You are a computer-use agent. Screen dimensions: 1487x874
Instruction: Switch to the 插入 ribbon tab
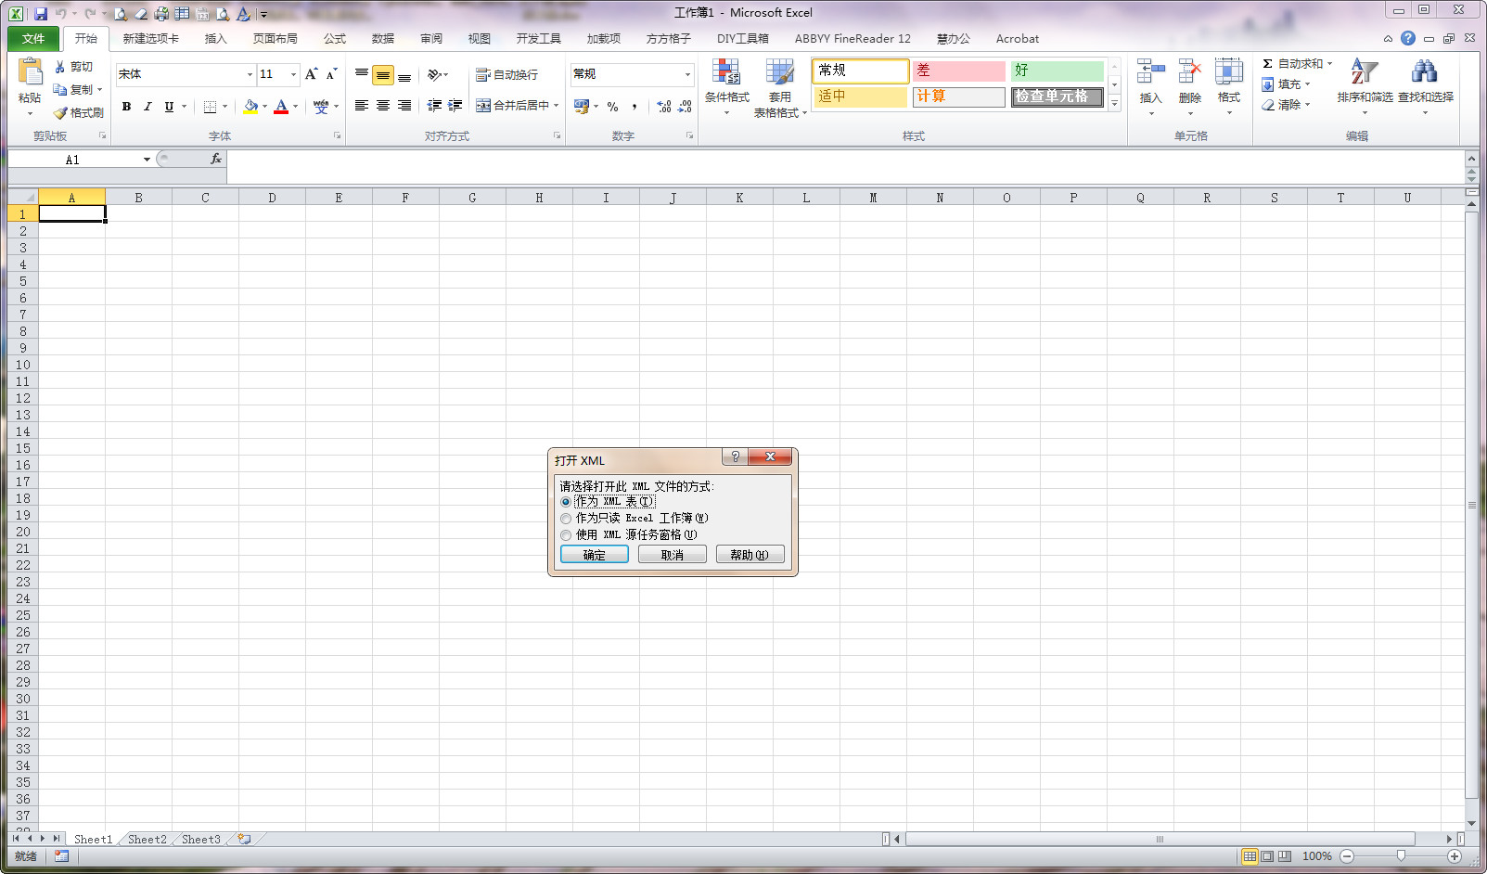215,38
